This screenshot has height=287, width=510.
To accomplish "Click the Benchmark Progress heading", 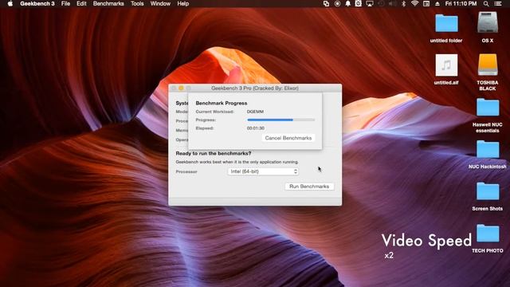I will coord(222,103).
